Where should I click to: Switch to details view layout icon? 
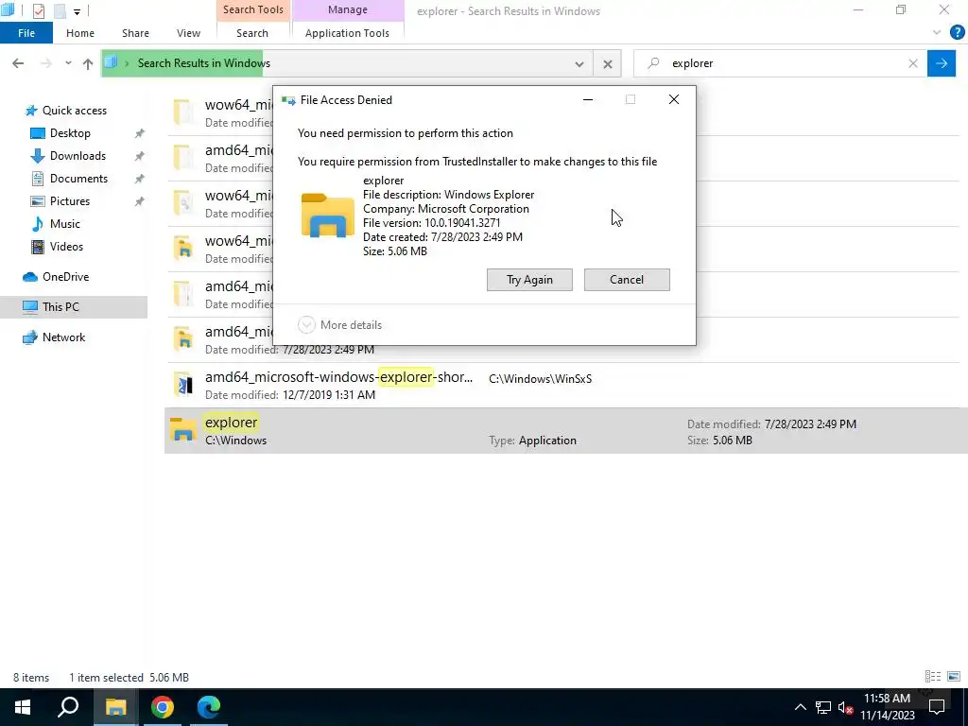point(933,677)
